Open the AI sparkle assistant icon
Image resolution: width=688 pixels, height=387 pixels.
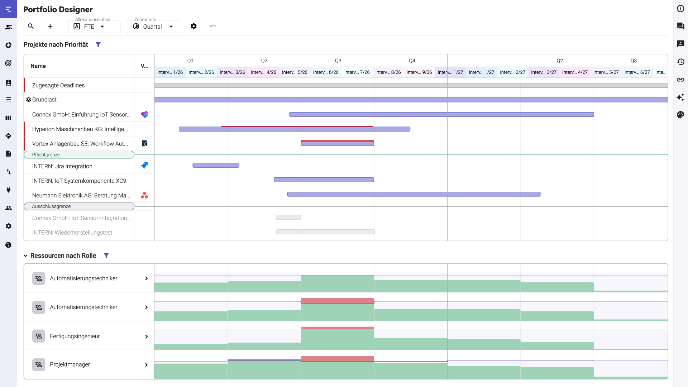click(x=680, y=97)
